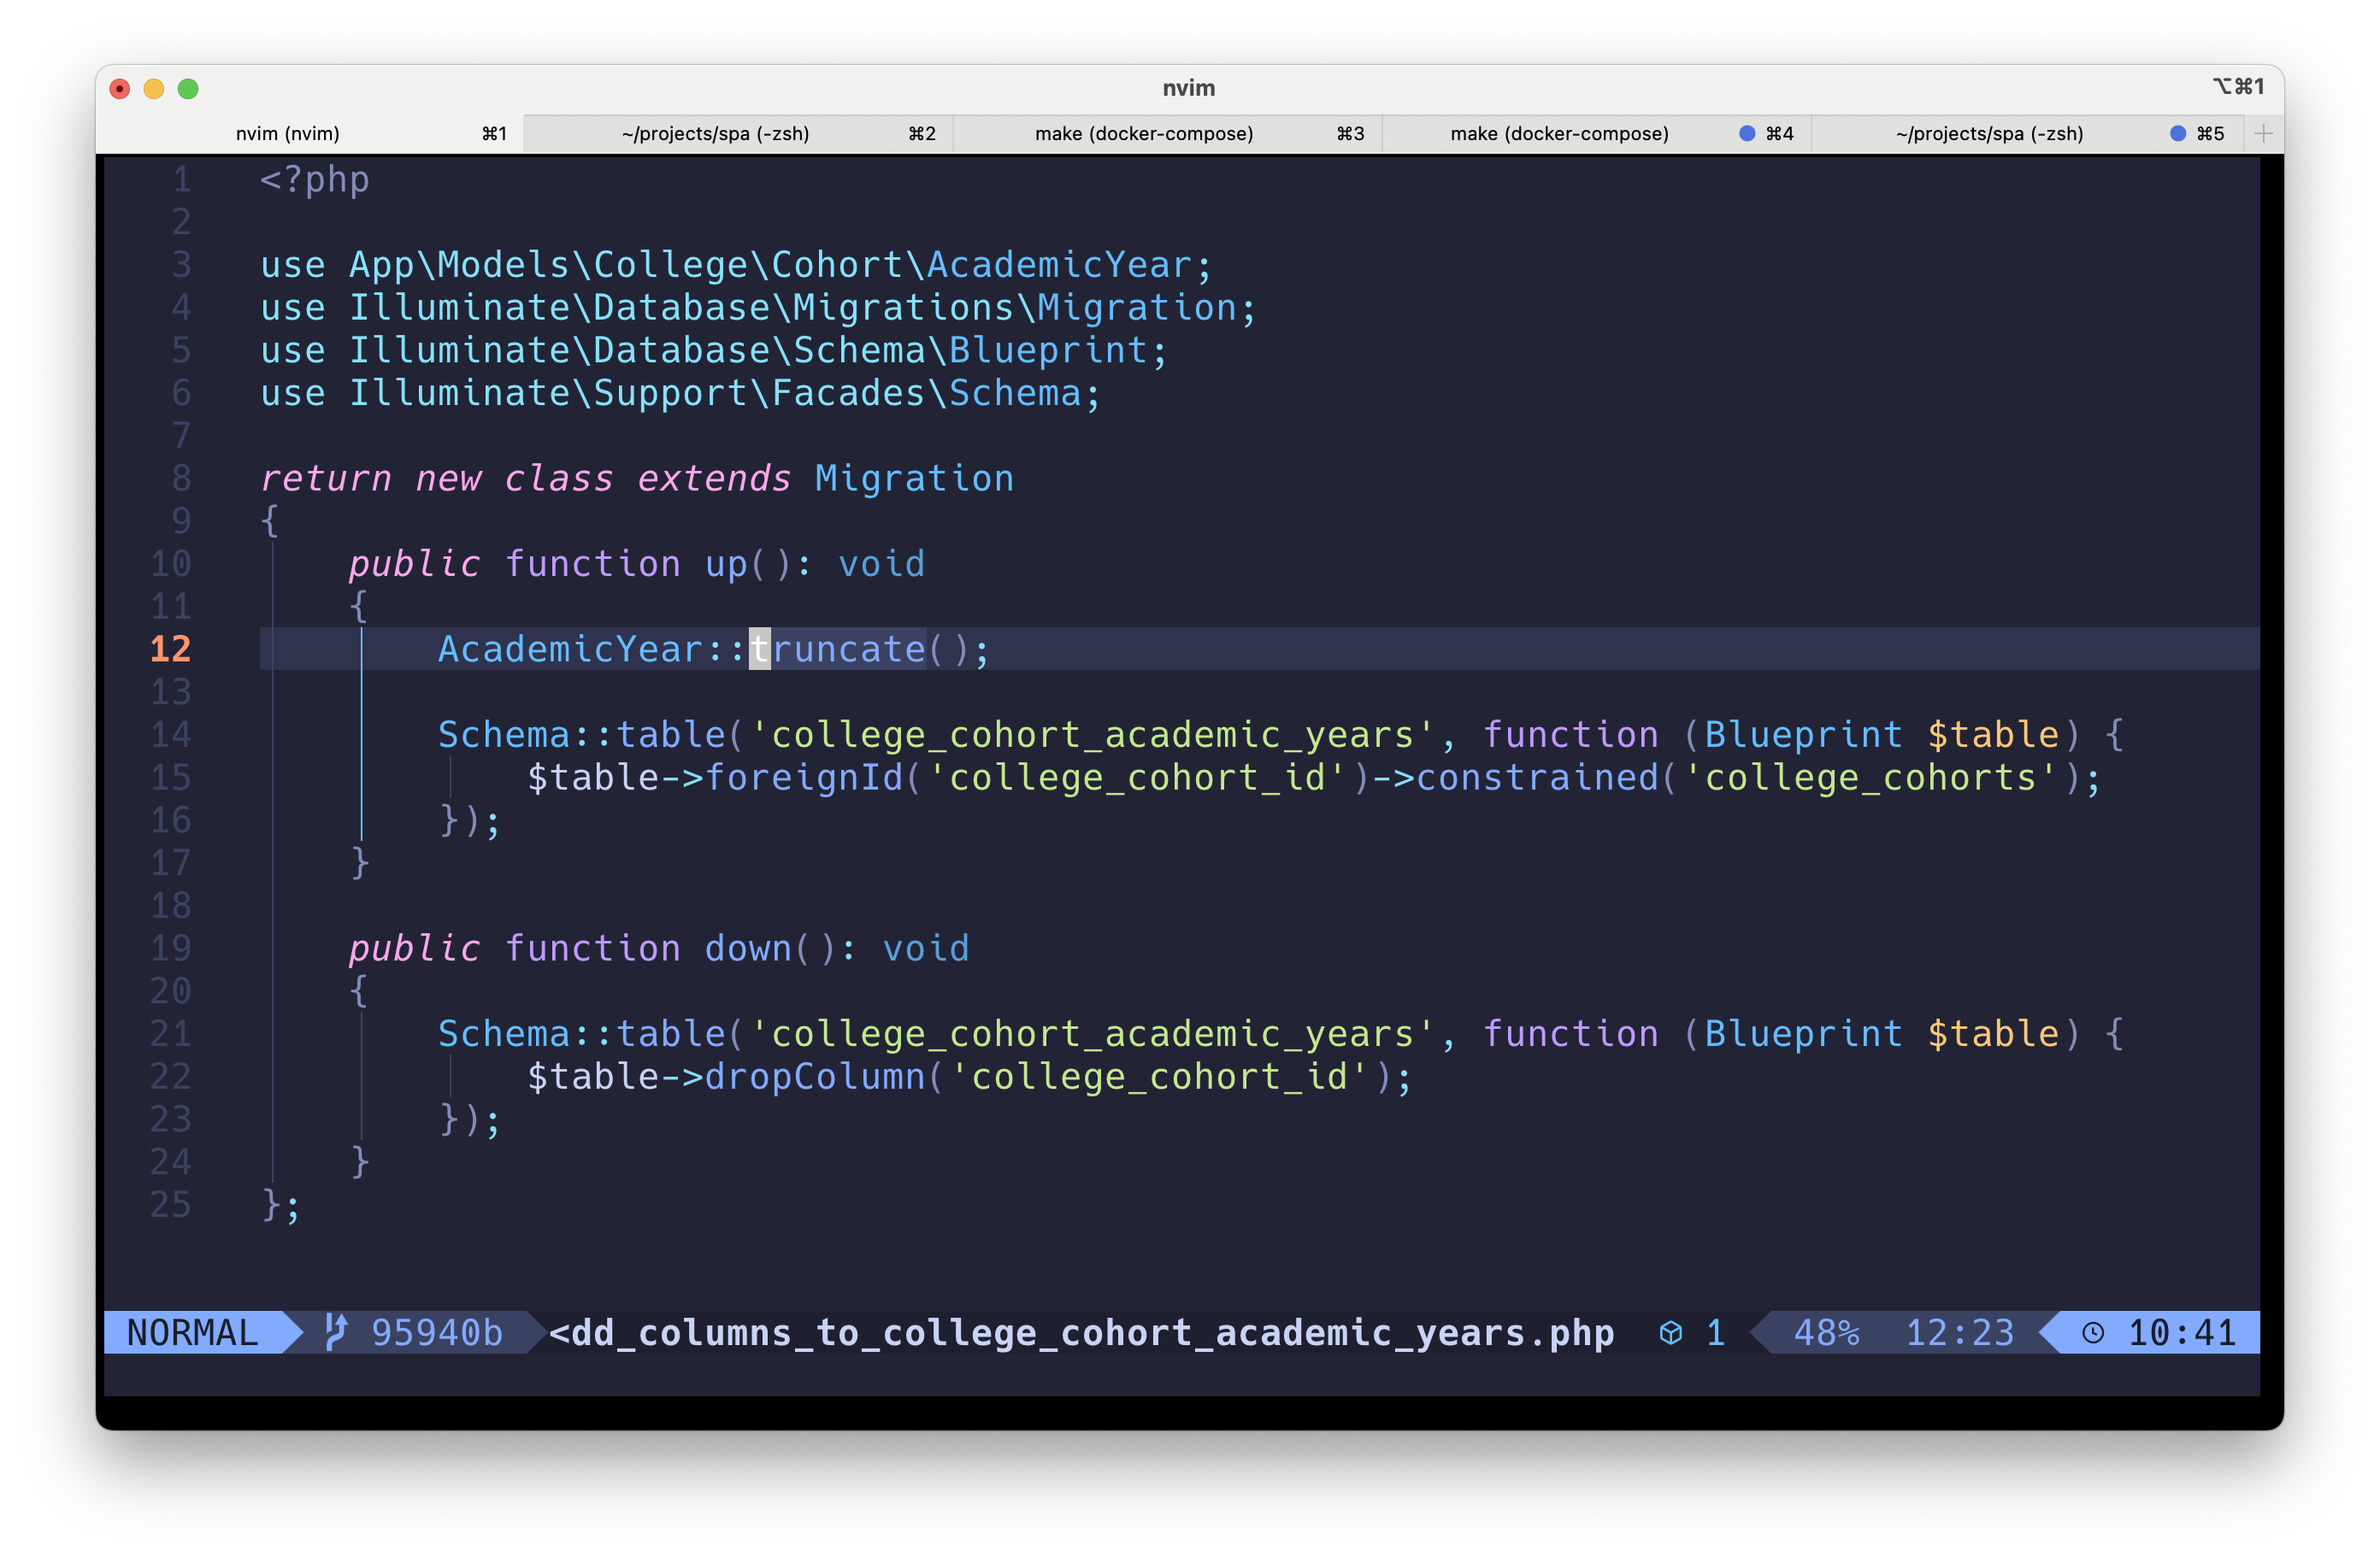This screenshot has width=2380, height=1557.
Task: Click line number 25 in gutter
Action: 170,1205
